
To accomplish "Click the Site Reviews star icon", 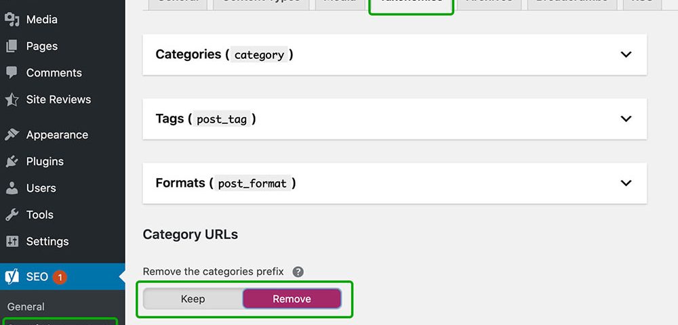I will click(x=12, y=100).
